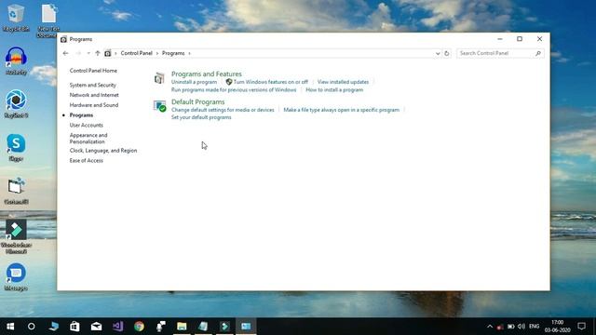This screenshot has width=596, height=335.
Task: Expand chevron after Programs breadcrumb
Action: pyautogui.click(x=189, y=54)
